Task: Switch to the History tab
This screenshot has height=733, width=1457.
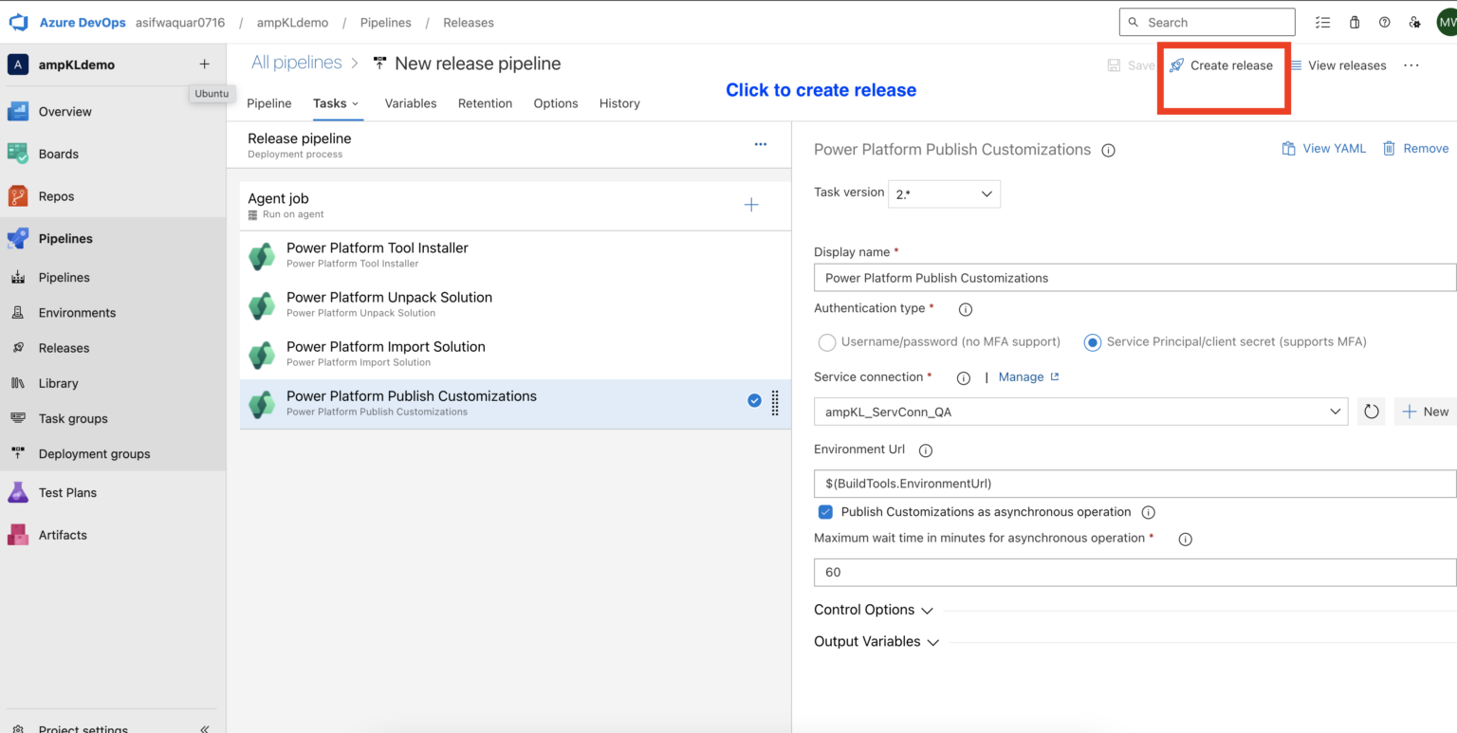Action: [619, 103]
